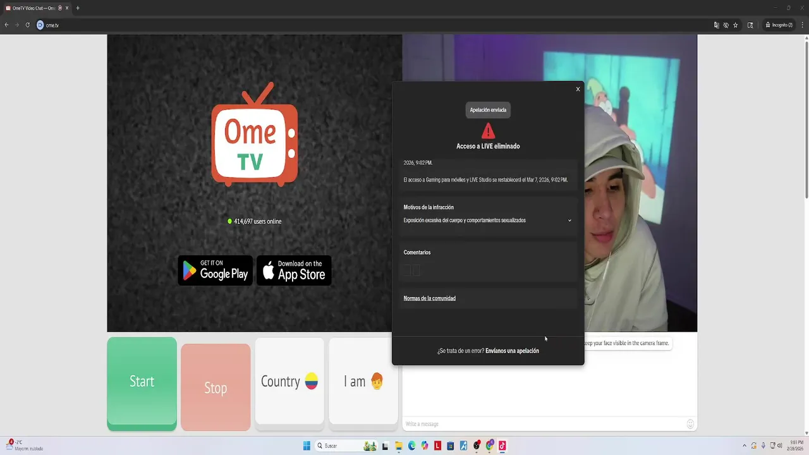Click the Download on the App Store badge
809x455 pixels.
point(294,270)
